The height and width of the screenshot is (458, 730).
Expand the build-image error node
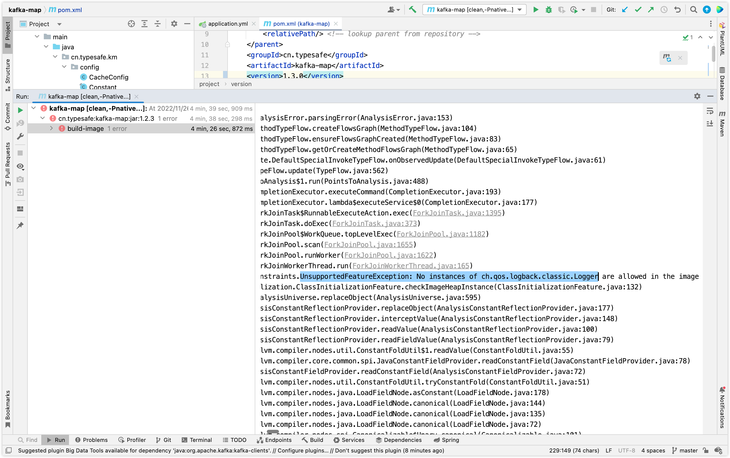click(52, 128)
